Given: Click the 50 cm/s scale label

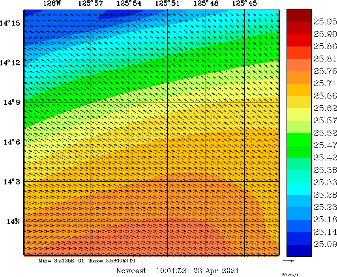Looking at the screenshot, I should [x=290, y=275].
